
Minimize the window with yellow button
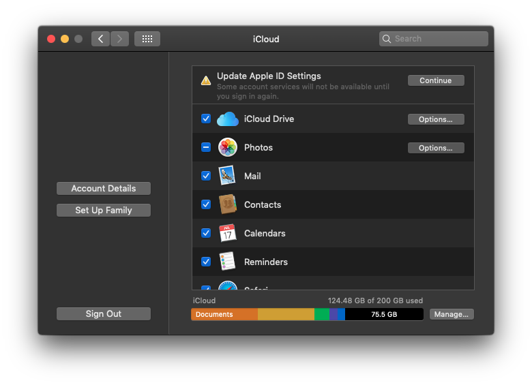(x=65, y=39)
